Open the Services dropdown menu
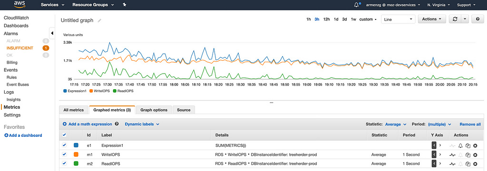Image resolution: width=487 pixels, height=171 pixels. tap(52, 5)
